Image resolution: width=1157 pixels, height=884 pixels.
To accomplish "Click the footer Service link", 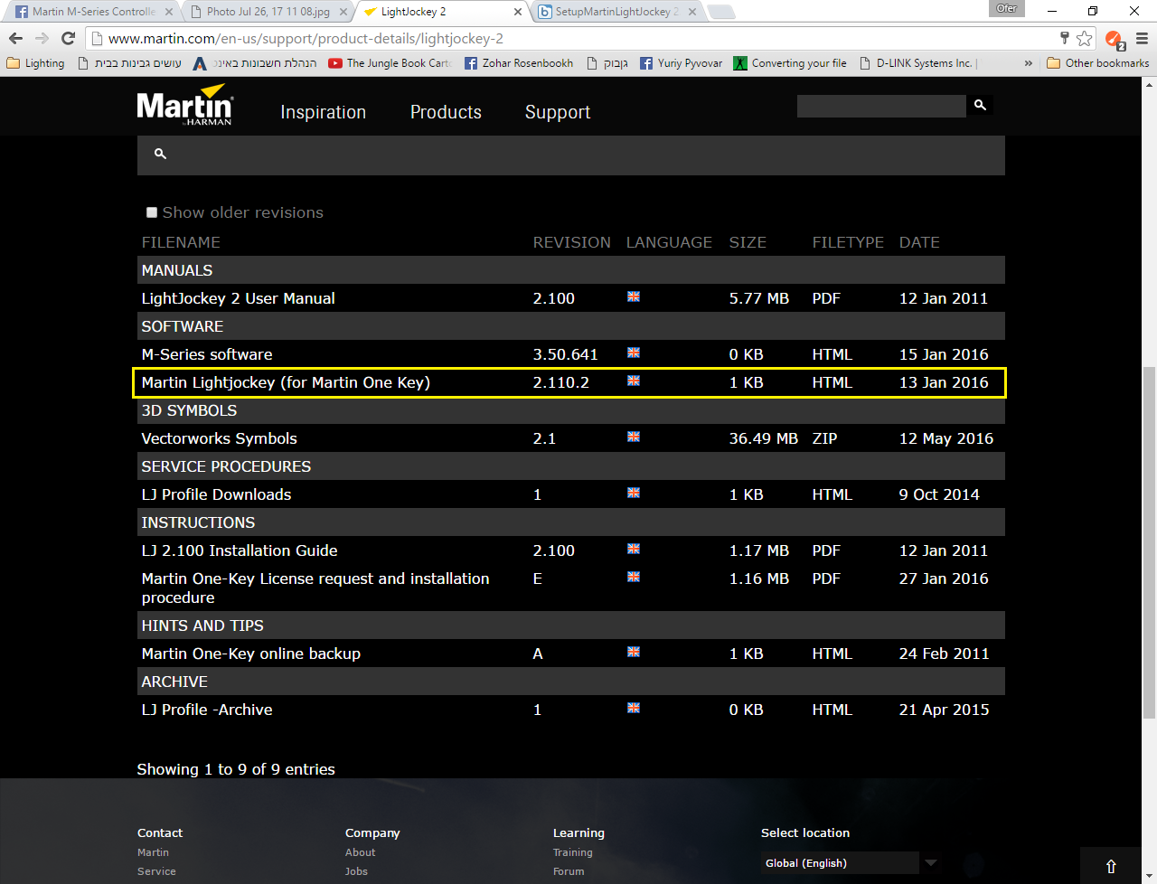I will tap(156, 871).
